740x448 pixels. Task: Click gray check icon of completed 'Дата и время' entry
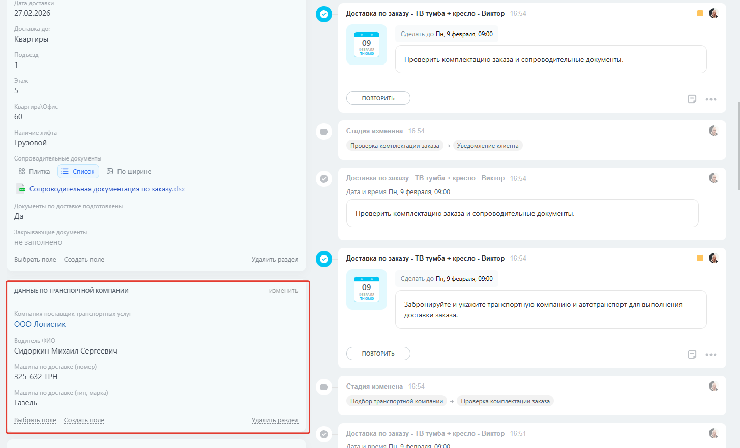[x=324, y=179]
